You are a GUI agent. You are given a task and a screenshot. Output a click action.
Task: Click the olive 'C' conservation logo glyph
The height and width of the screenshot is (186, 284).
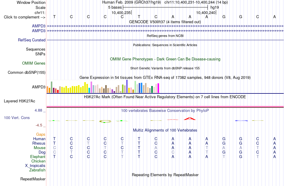[105, 121]
